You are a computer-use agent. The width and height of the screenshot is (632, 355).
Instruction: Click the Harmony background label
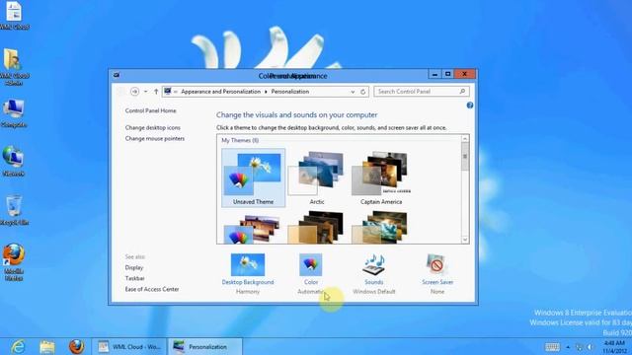[x=248, y=292]
